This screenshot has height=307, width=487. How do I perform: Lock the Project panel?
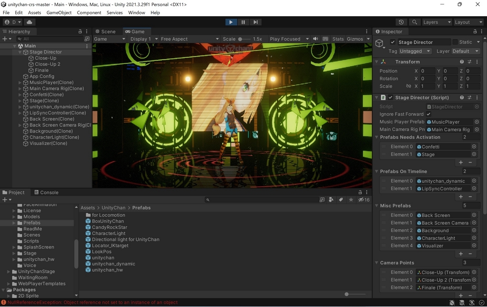[x=360, y=192]
